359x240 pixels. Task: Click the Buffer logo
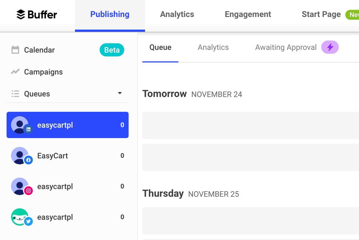coord(37,15)
